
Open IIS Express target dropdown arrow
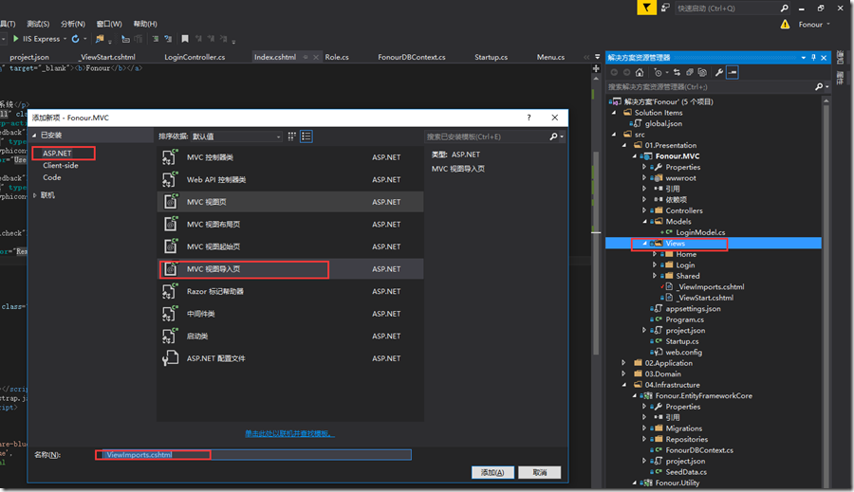[x=65, y=39]
